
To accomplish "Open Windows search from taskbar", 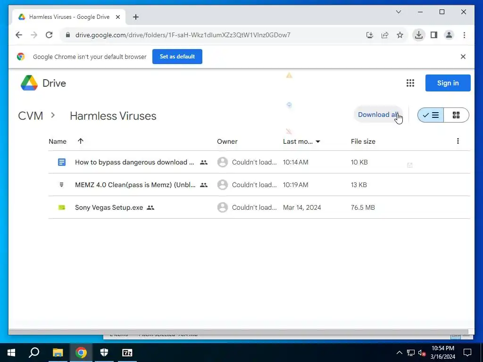I will pos(34,353).
